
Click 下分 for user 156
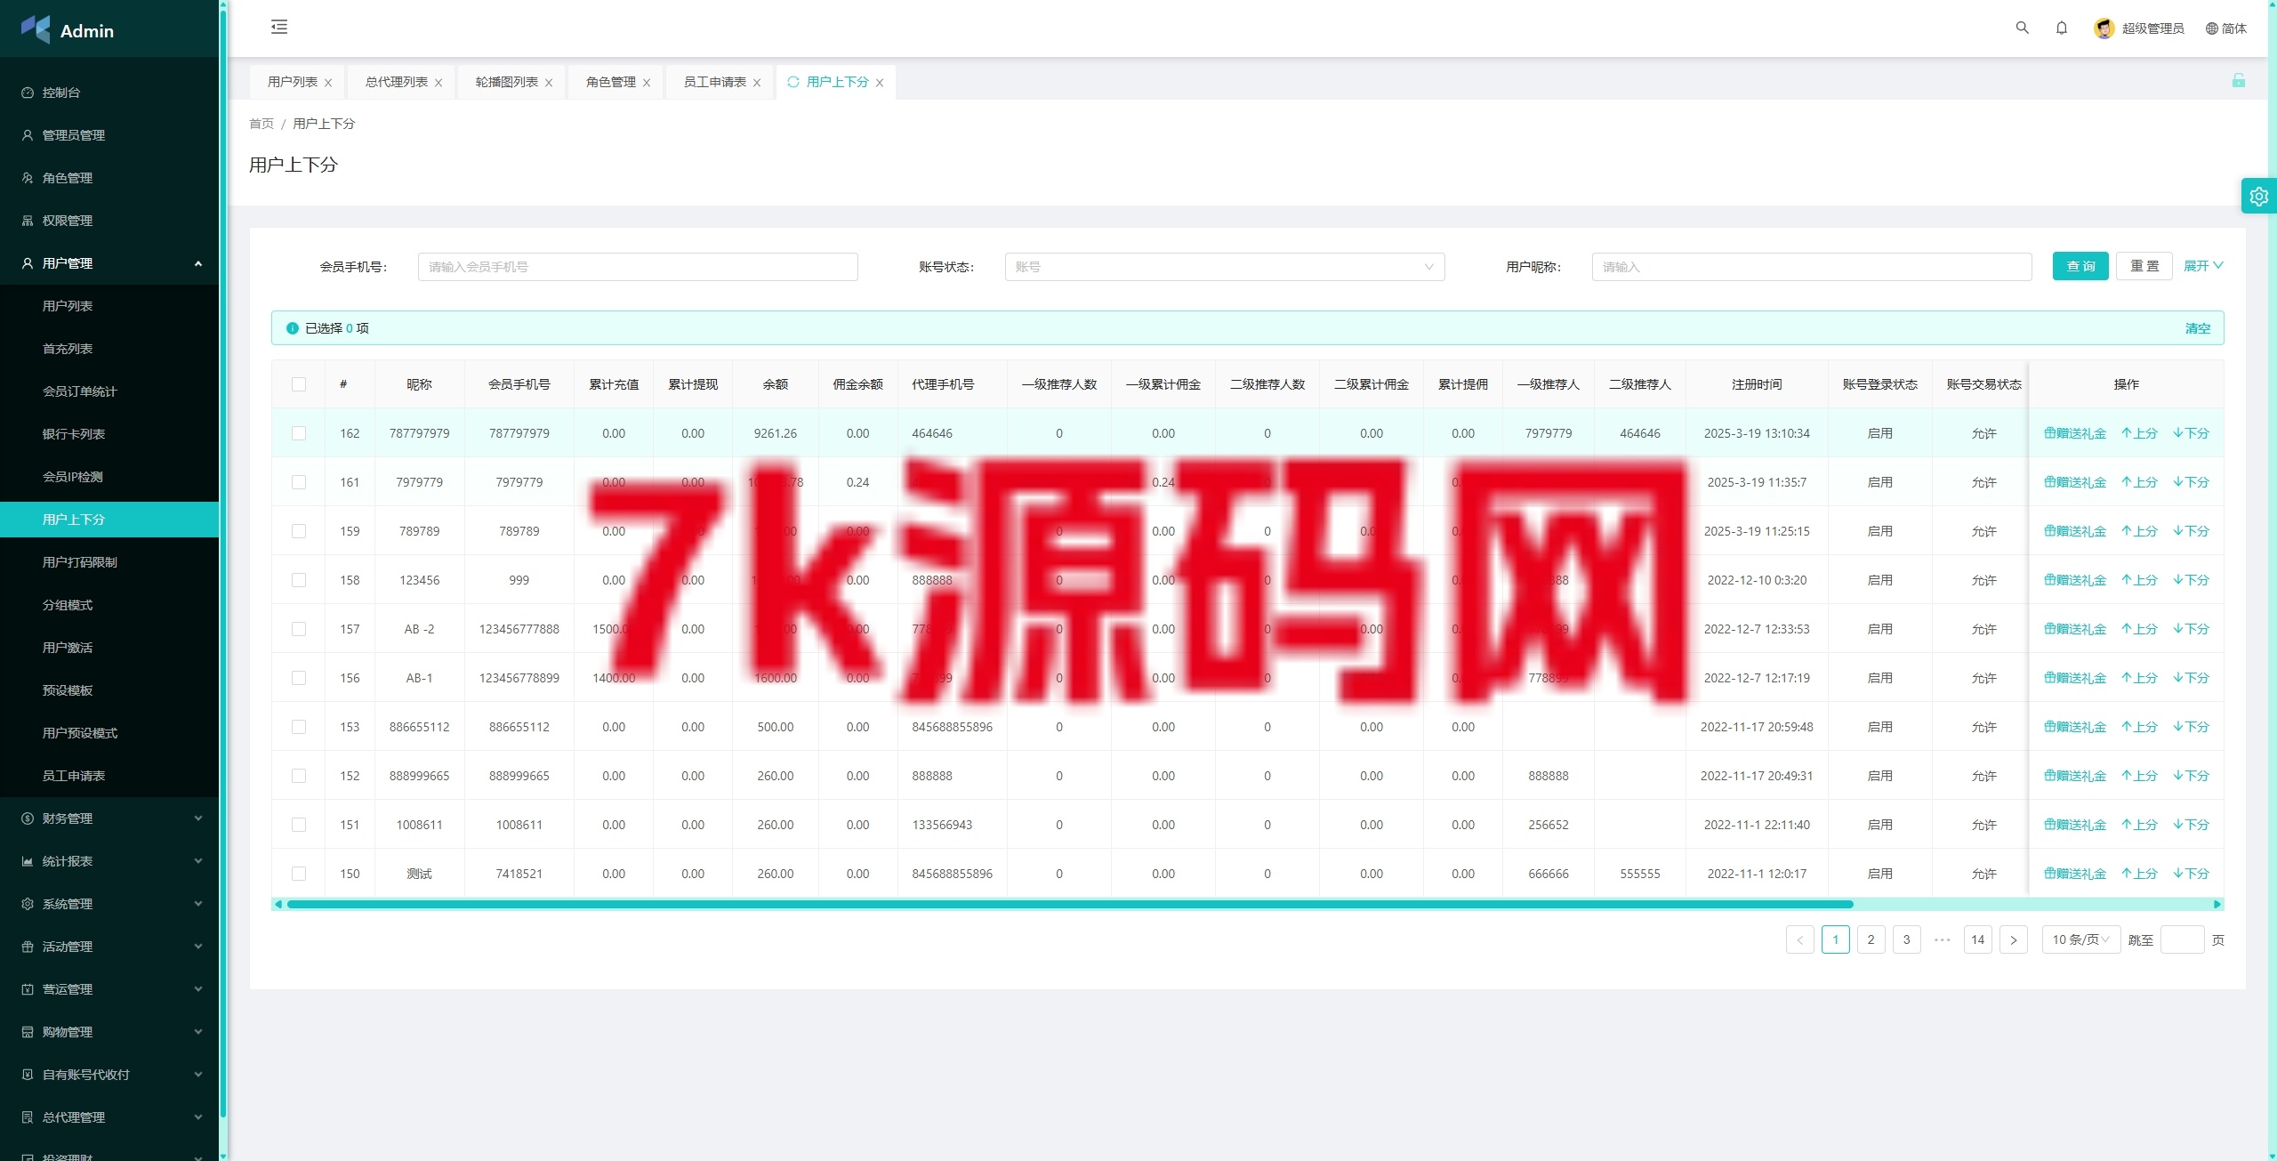[2191, 678]
